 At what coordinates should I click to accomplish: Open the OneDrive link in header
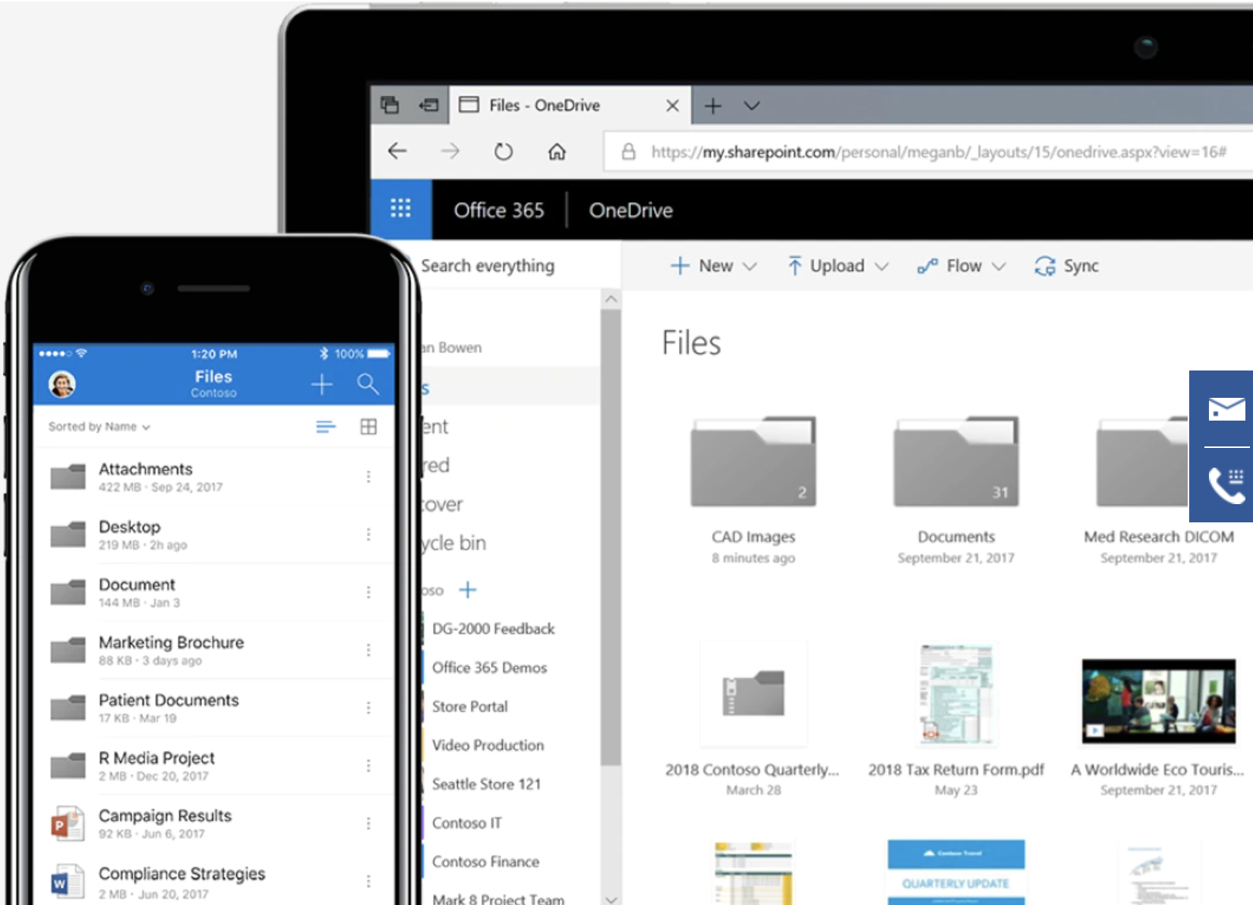[631, 210]
